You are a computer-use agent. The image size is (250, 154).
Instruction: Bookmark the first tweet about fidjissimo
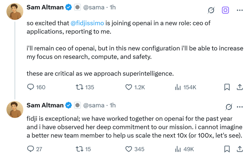click(227, 87)
